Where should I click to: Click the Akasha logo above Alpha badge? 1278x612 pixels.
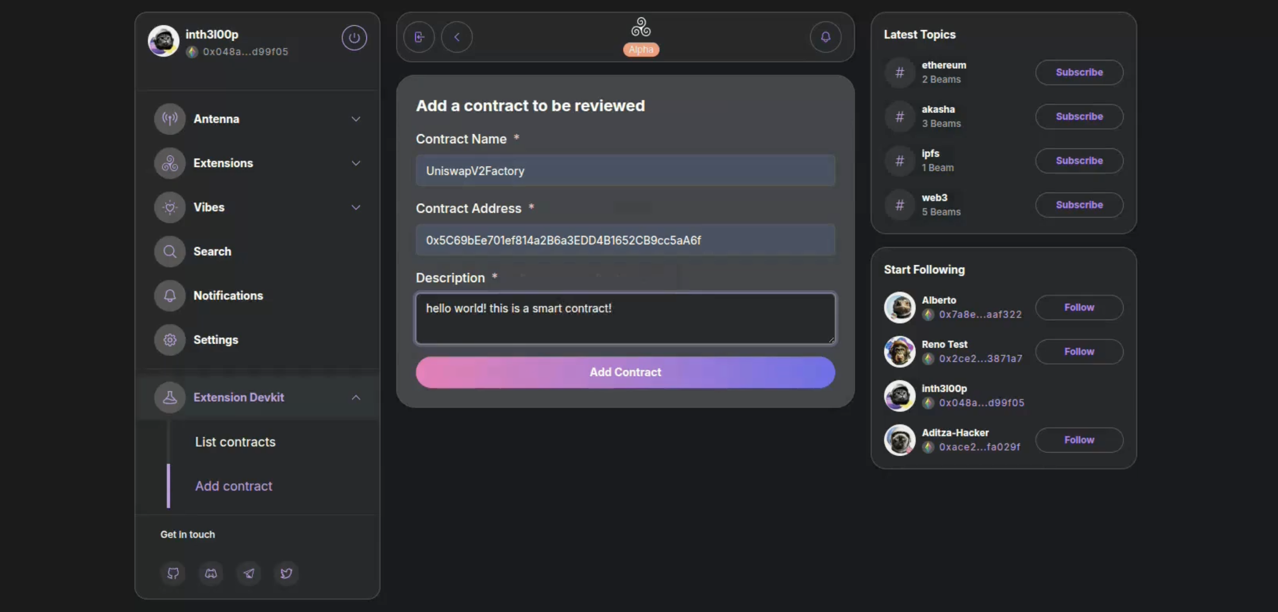pos(640,27)
